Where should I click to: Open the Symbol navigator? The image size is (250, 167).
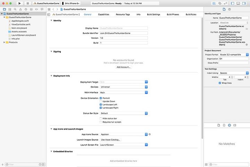10,9
